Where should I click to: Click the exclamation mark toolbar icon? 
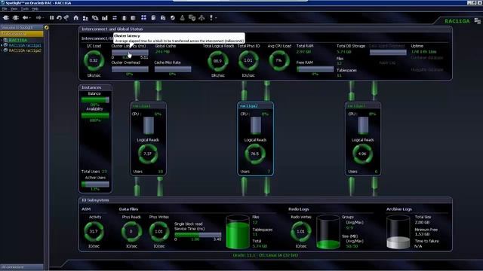pyautogui.click(x=211, y=18)
